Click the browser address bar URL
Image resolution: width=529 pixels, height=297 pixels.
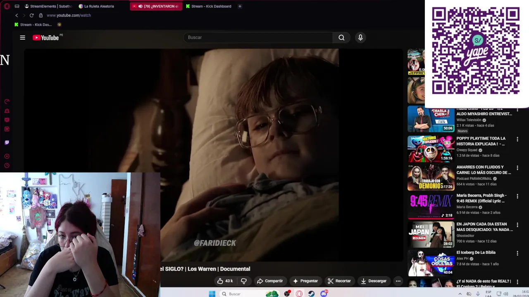69,15
